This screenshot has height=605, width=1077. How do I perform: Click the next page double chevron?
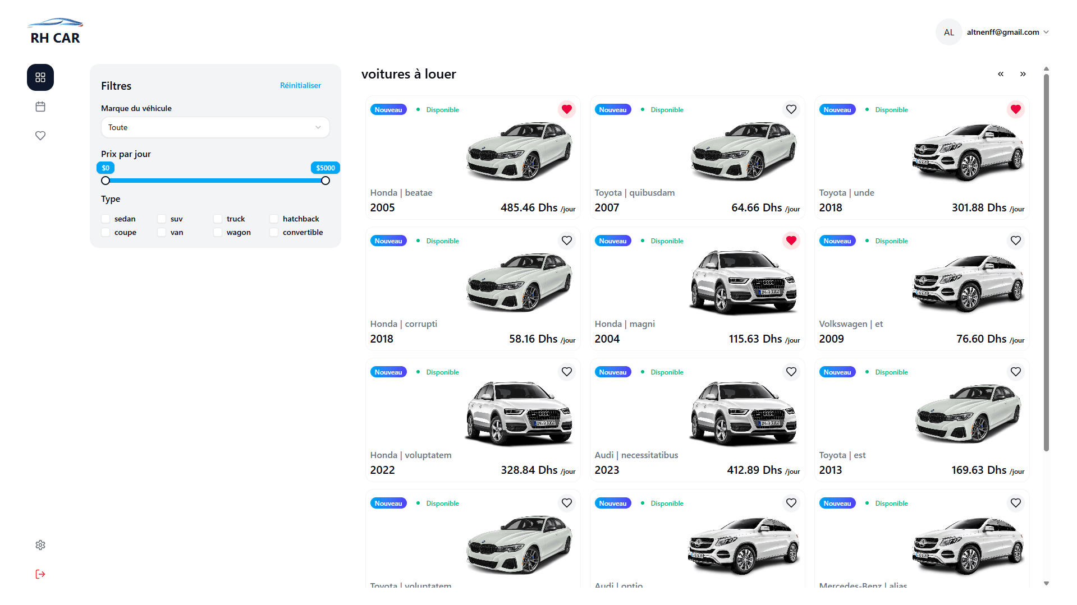(x=1023, y=73)
